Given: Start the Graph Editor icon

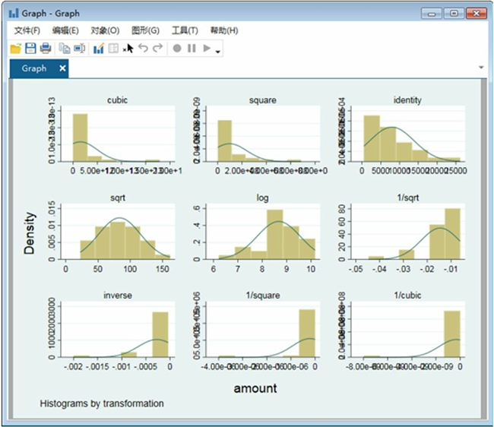Looking at the screenshot, I should pyautogui.click(x=98, y=49).
